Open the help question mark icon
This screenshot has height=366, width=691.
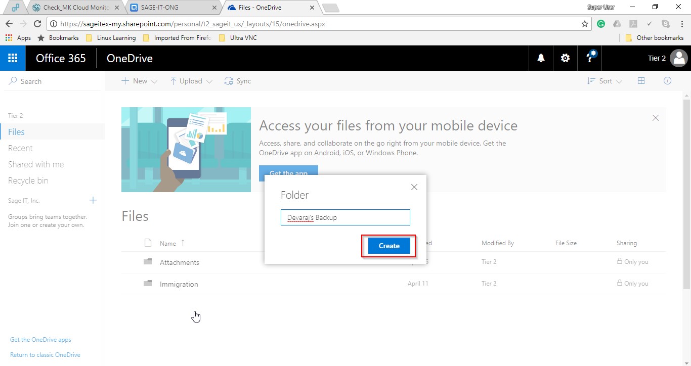pyautogui.click(x=590, y=58)
